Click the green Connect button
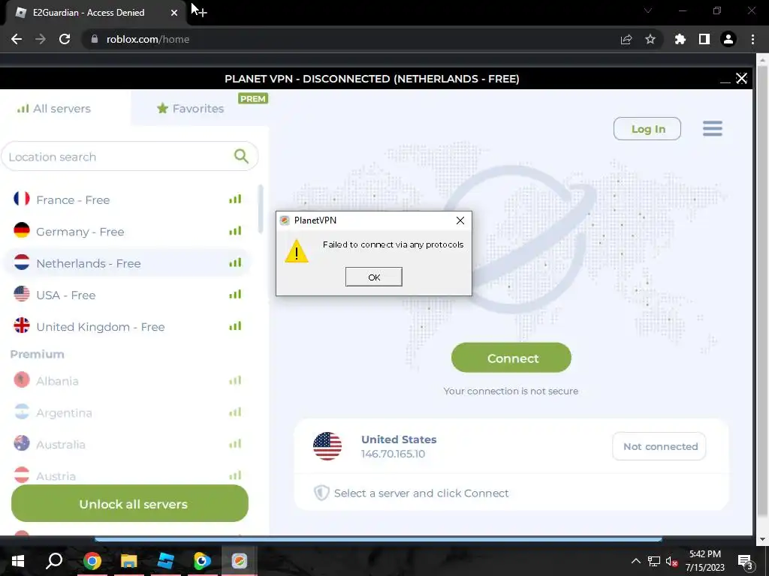This screenshot has height=576, width=769. point(511,358)
